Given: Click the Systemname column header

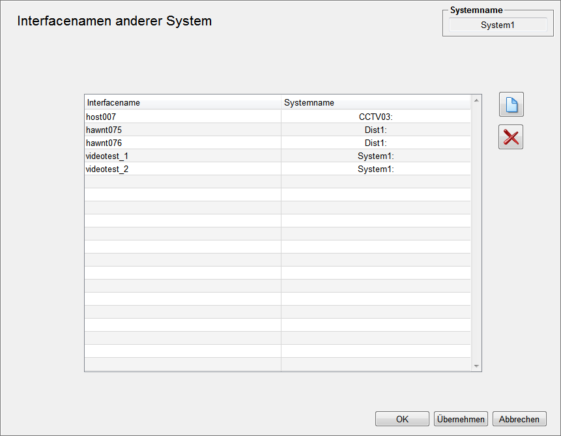Looking at the screenshot, I should 376,103.
